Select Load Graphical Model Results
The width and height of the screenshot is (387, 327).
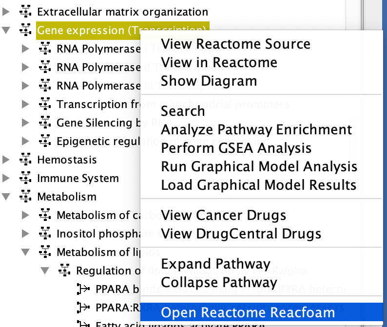click(262, 185)
